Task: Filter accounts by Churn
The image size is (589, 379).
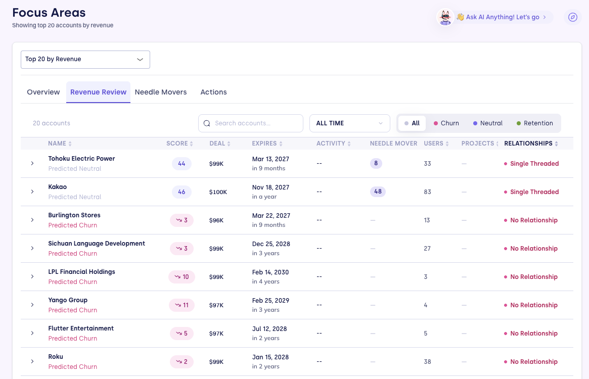Action: click(446, 123)
